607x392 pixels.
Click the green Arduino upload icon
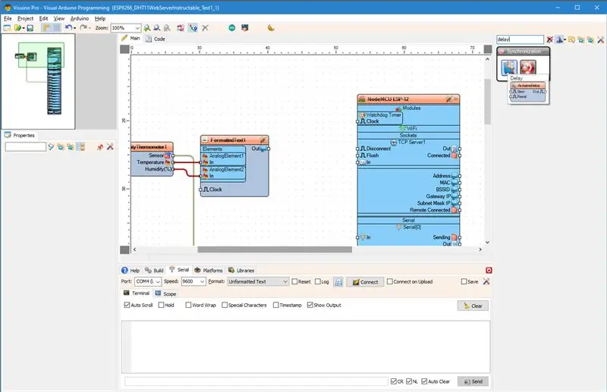[x=232, y=28]
